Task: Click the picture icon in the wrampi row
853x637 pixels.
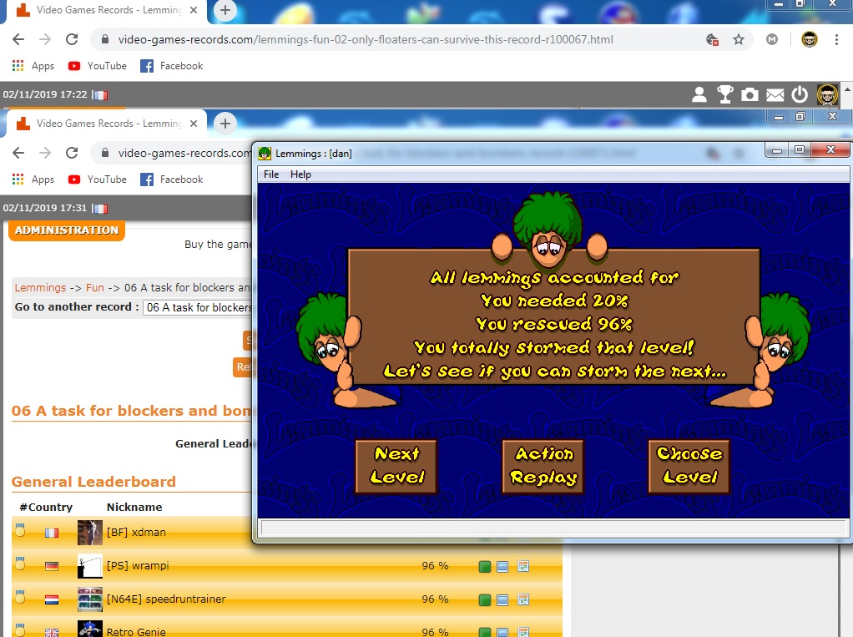Action: (502, 567)
